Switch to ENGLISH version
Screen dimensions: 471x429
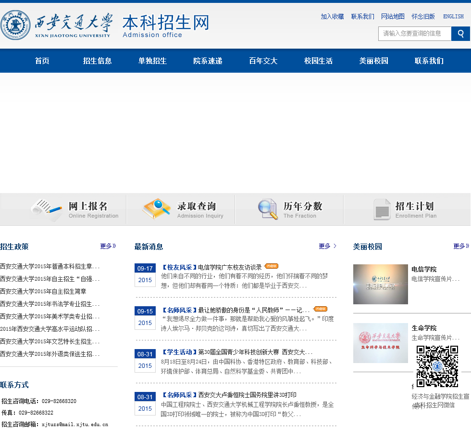[x=453, y=16]
